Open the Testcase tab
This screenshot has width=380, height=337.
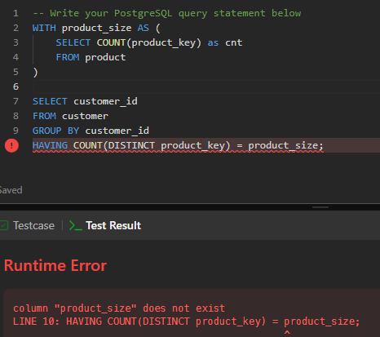[33, 225]
